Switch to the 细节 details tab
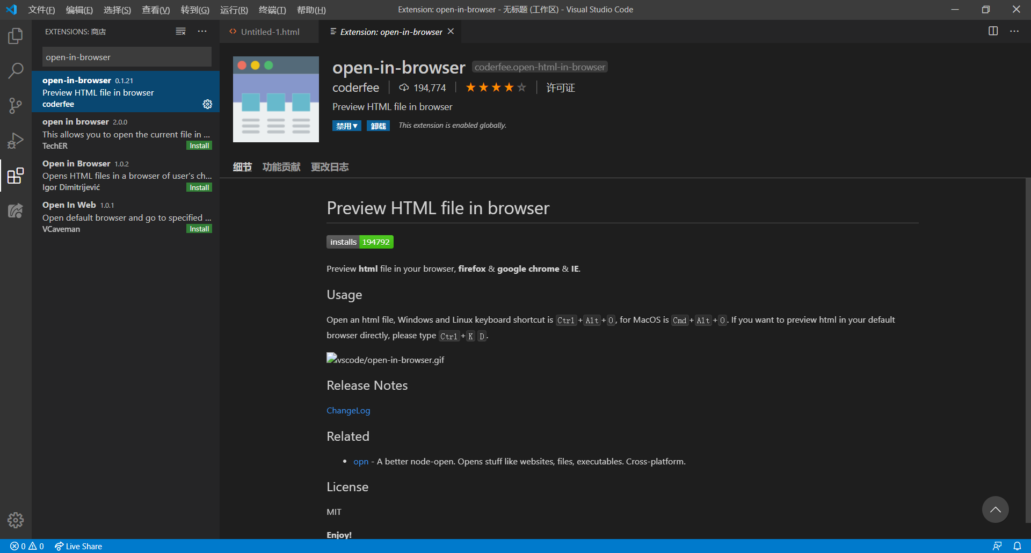The width and height of the screenshot is (1031, 553). 242,167
